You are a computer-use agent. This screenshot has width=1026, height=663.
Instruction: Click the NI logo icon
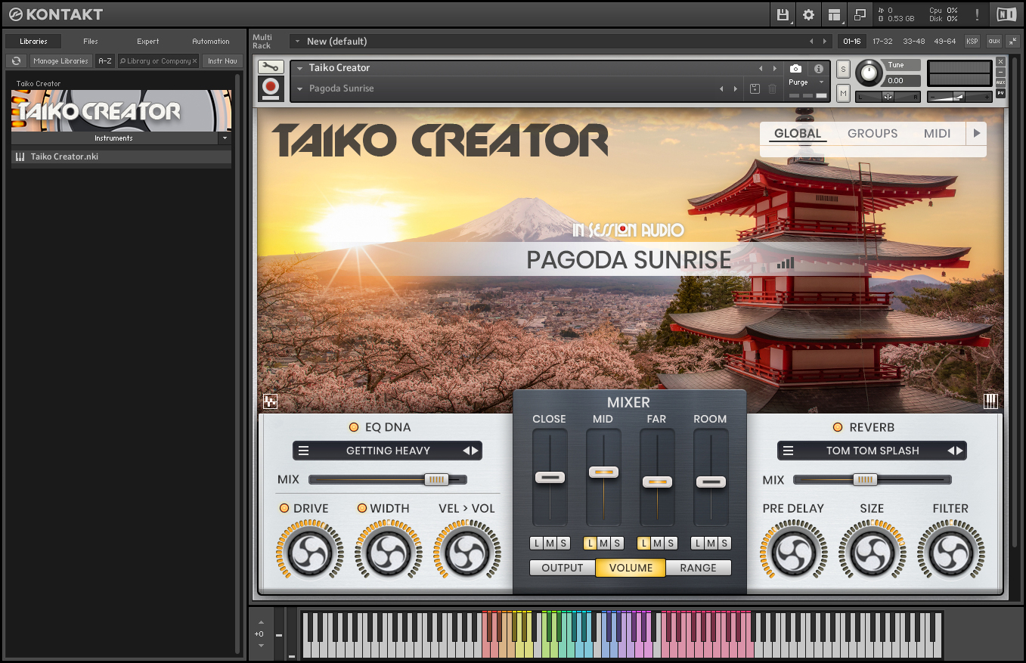coord(1006,14)
